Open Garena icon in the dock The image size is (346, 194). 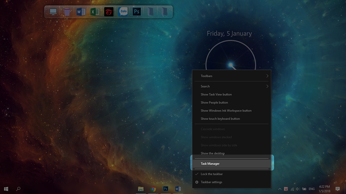109,12
